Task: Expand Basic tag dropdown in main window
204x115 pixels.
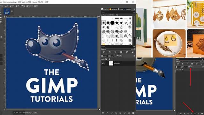Action: coord(134,47)
